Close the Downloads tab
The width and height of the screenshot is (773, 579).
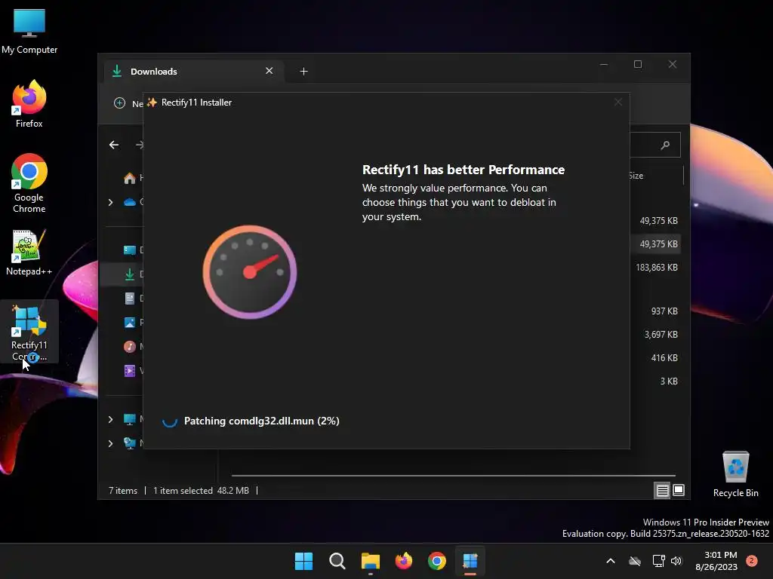[x=269, y=71]
